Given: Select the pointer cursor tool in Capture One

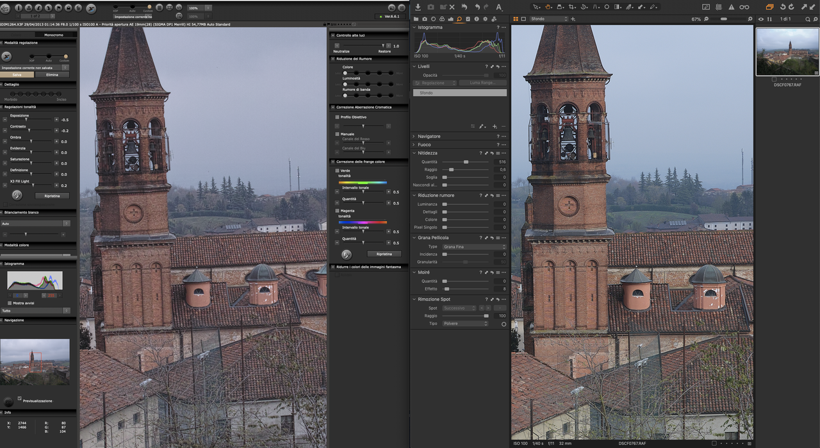Looking at the screenshot, I should pos(536,6).
